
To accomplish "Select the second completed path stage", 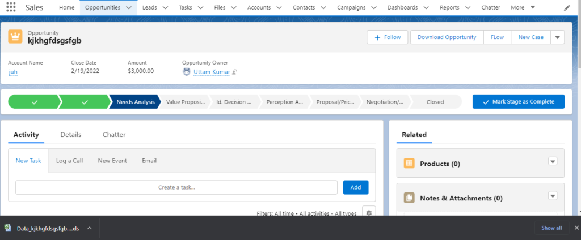I will 85,102.
